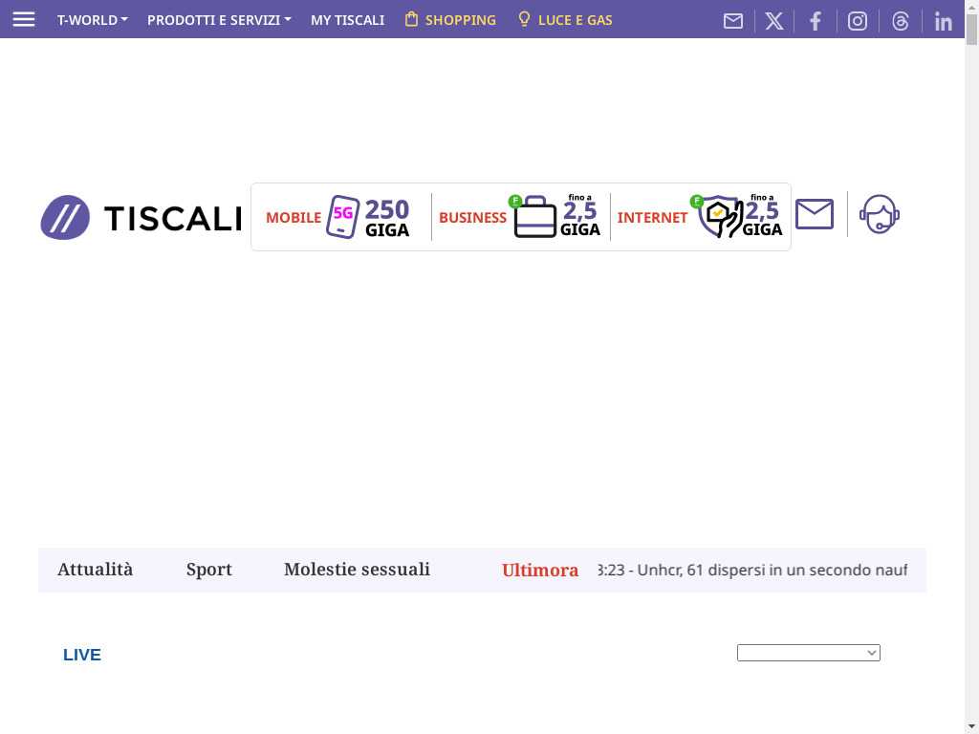This screenshot has height=734, width=979.
Task: Click the 5G phone icon
Action: click(343, 217)
